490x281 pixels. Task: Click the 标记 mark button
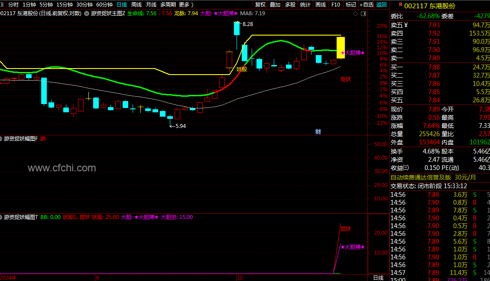pos(350,5)
